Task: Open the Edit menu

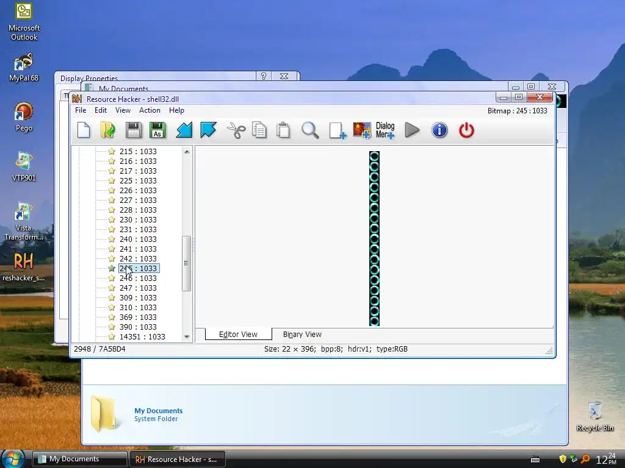Action: (x=101, y=110)
